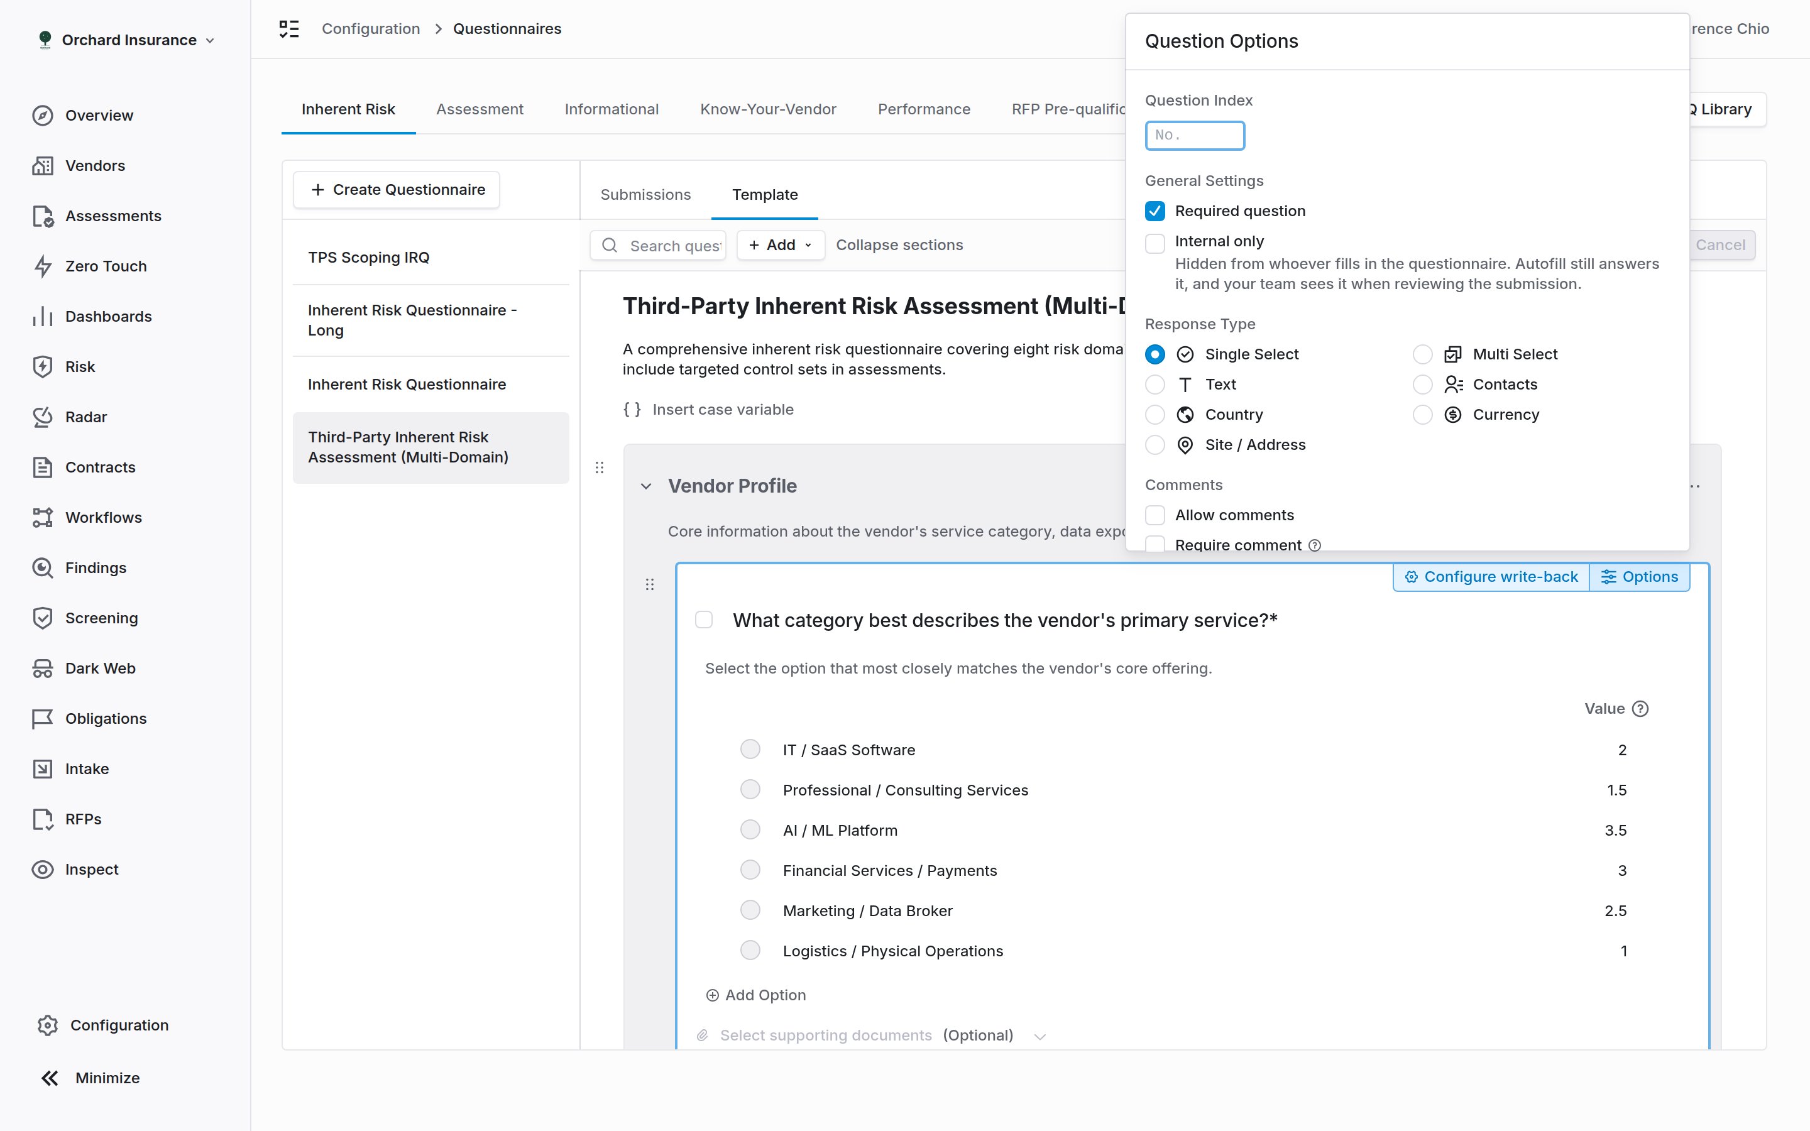This screenshot has width=1810, height=1131.
Task: Open the Overview page icon
Action: (43, 115)
